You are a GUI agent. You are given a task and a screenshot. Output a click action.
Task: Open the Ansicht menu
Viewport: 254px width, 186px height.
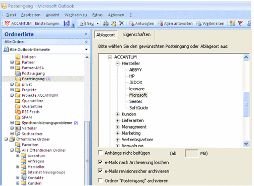[x=53, y=15]
